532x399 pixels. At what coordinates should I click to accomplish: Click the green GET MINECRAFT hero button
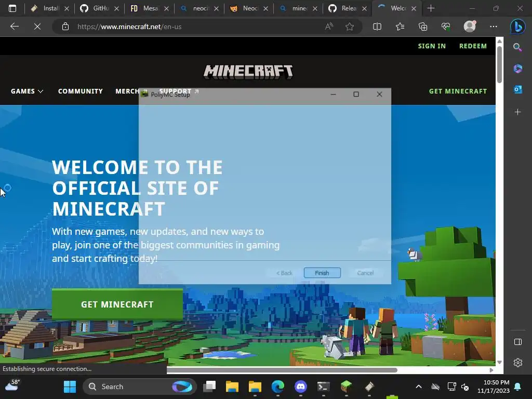117,304
